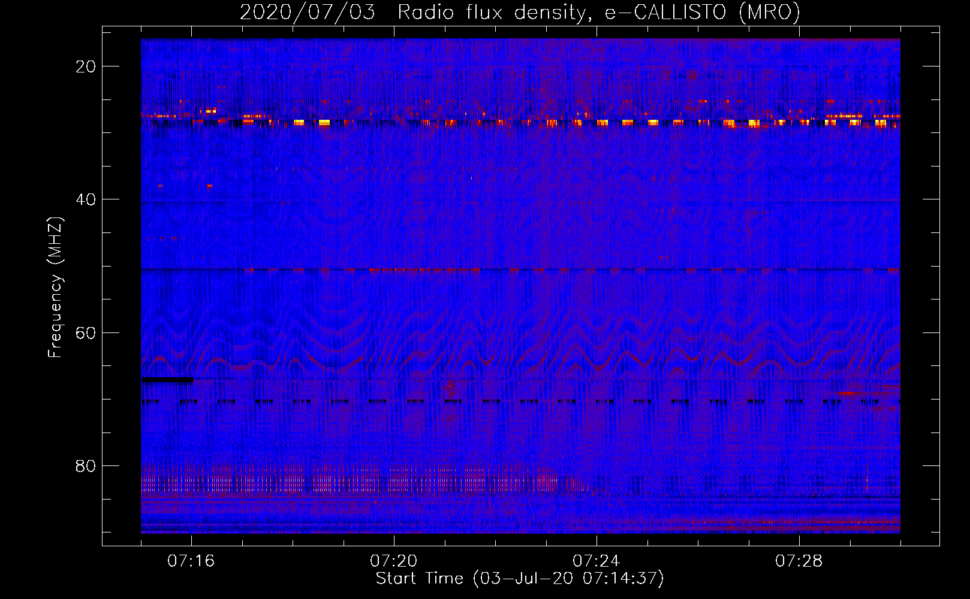Click the 20 MHz frequency tick label
970x599 pixels.
click(x=86, y=66)
